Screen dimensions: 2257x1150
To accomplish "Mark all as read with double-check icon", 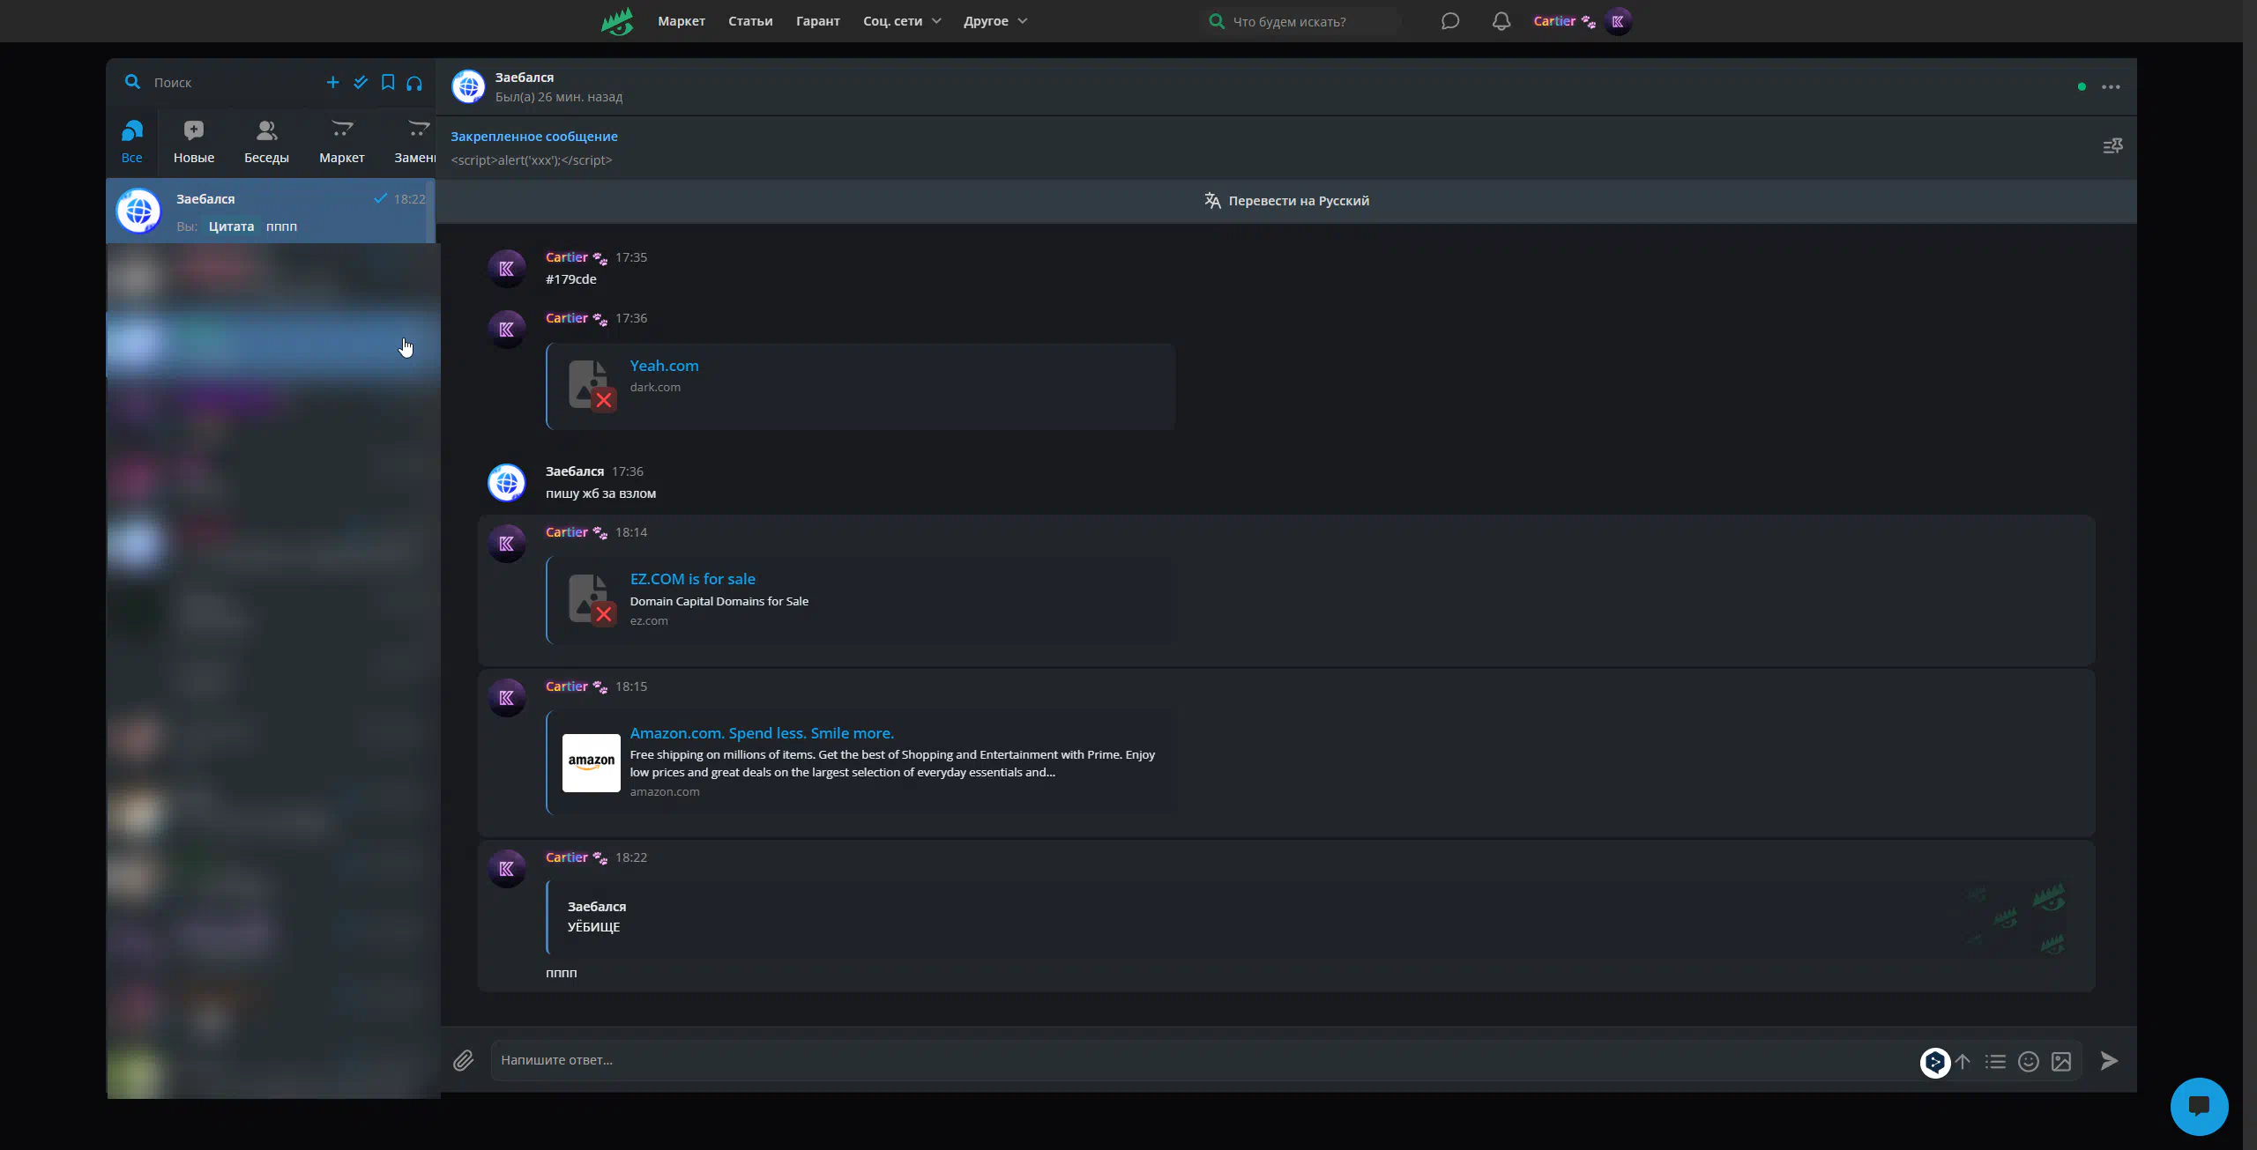I will click(x=361, y=82).
